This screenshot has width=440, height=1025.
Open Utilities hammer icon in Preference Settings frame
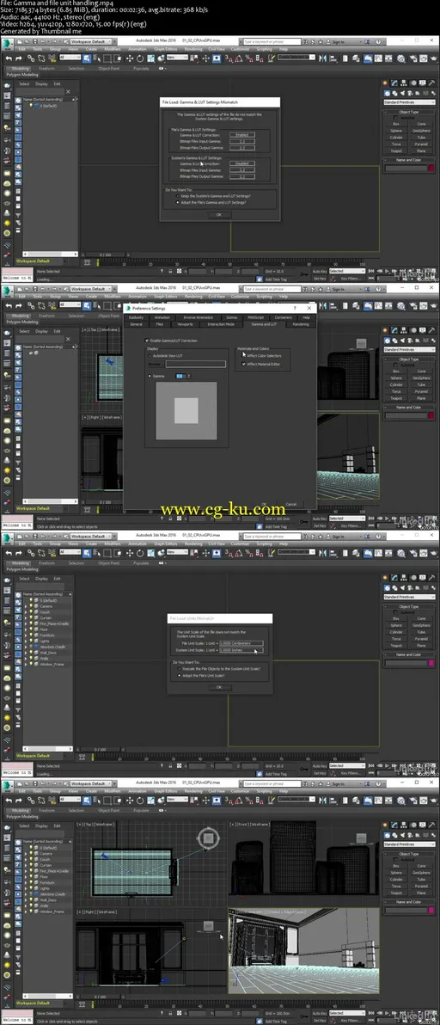(431, 331)
